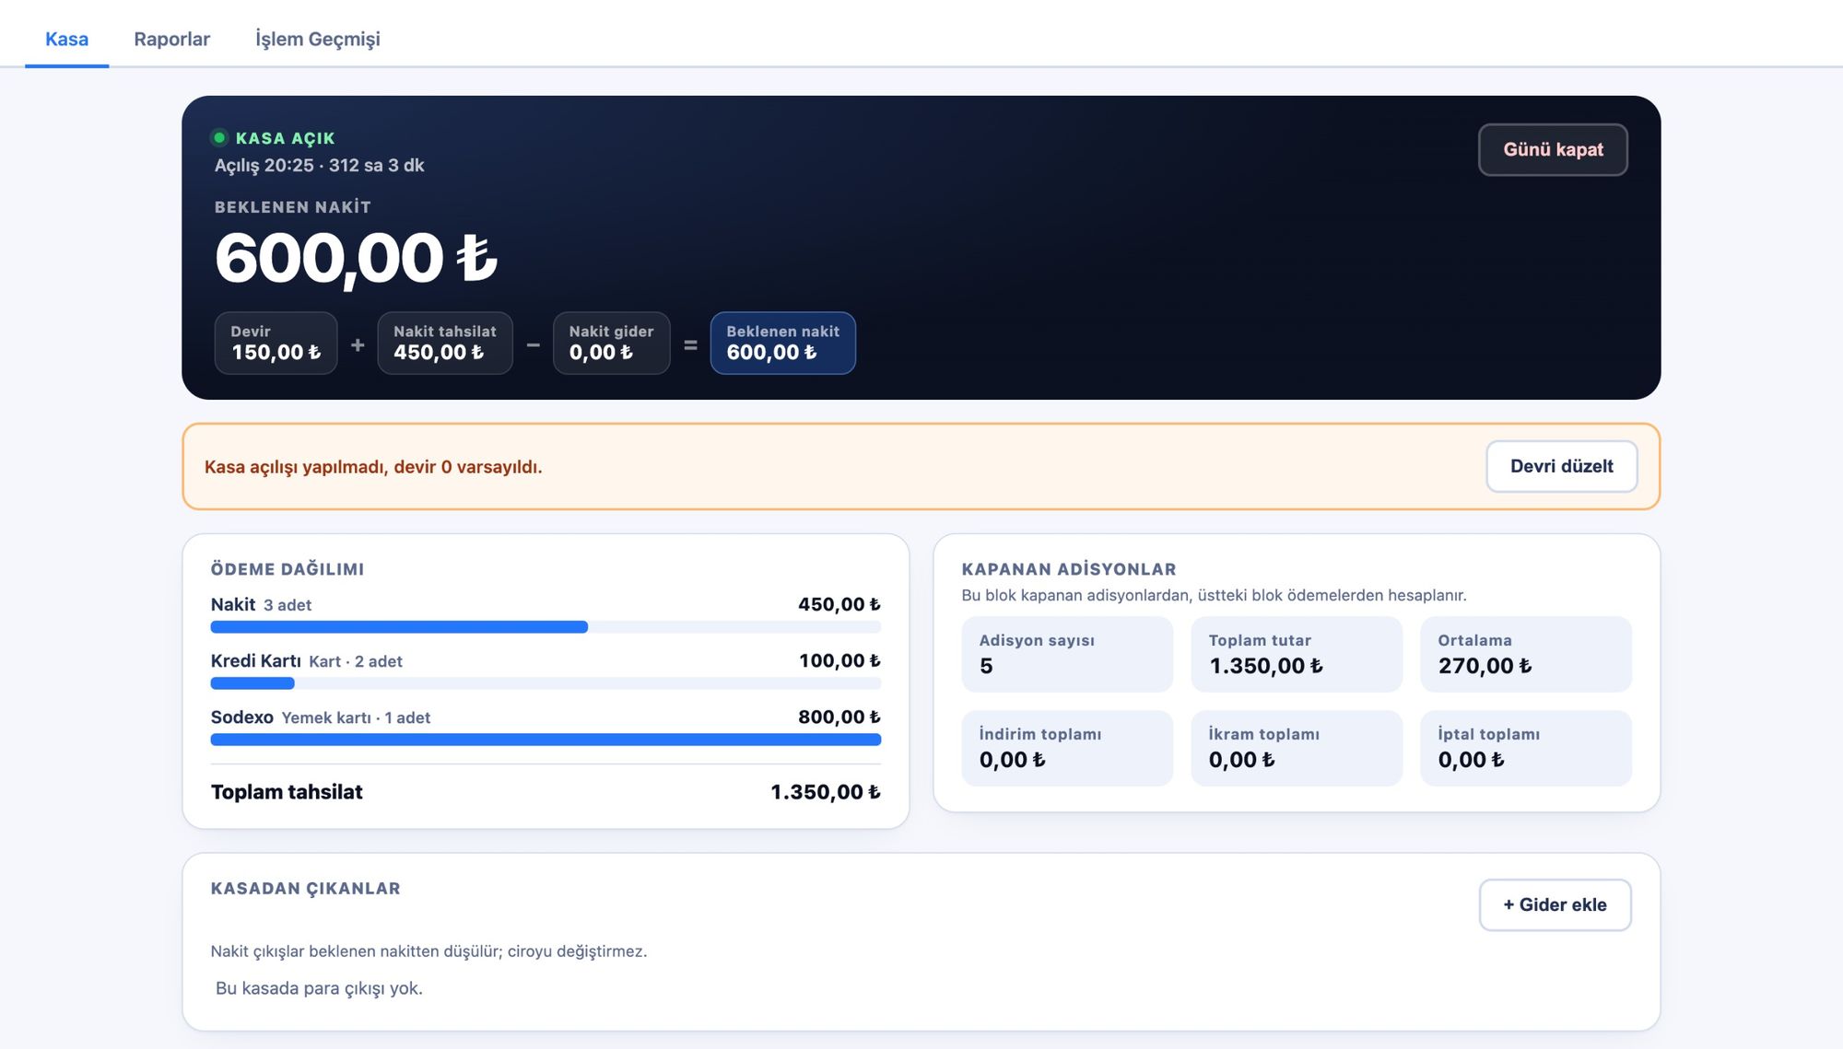Click the Kredi Kartı payment progress bar

(x=546, y=683)
